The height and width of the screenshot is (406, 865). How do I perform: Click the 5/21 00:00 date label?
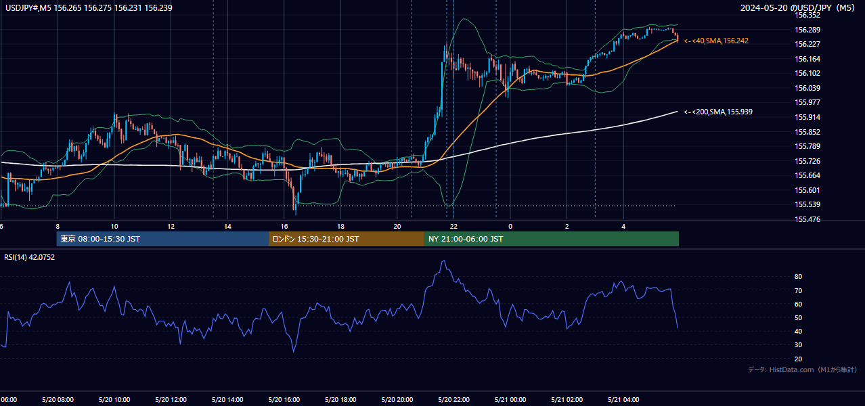click(x=510, y=400)
